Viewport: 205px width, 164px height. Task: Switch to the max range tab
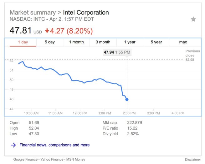click(183, 42)
